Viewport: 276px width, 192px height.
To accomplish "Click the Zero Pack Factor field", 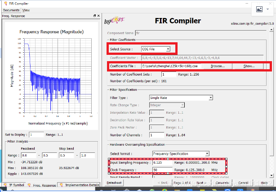I will (157, 127).
